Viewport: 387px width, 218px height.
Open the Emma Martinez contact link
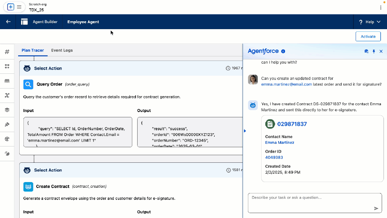(x=280, y=143)
